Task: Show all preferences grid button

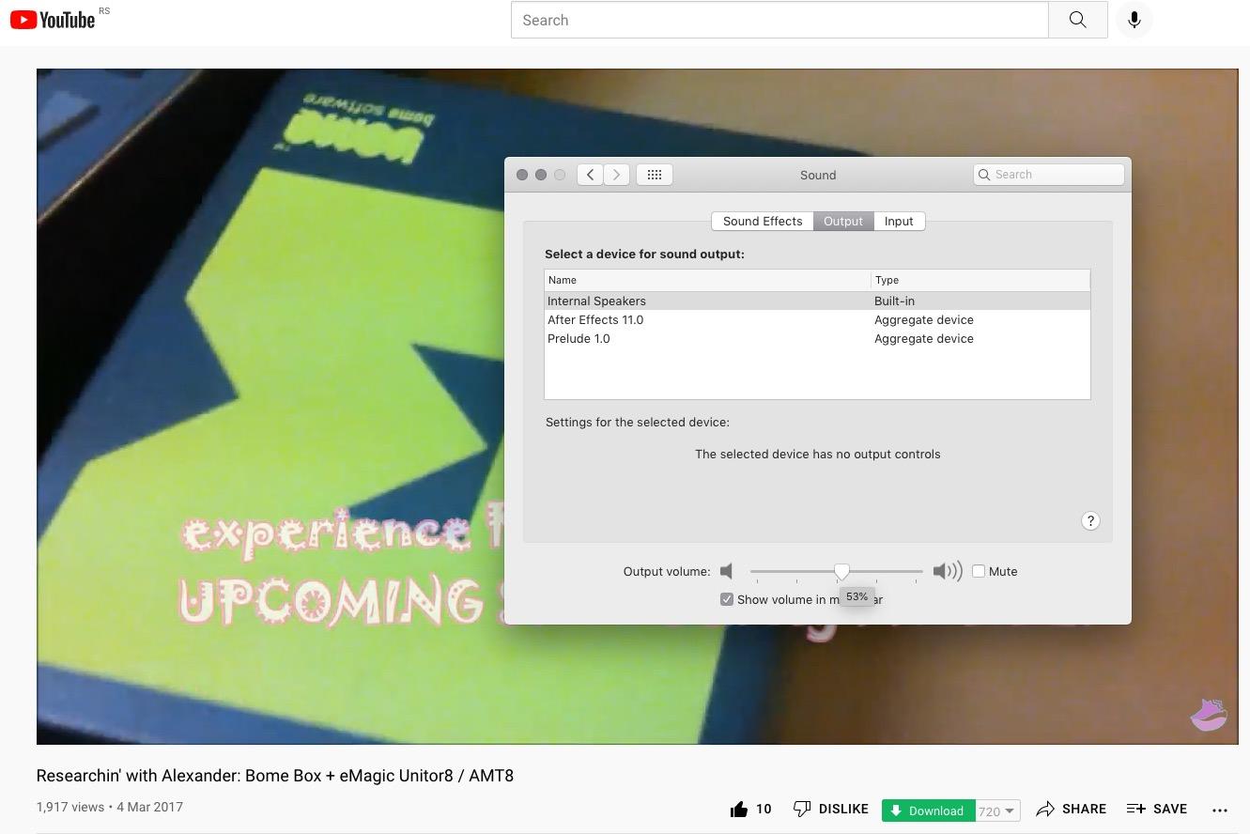Action: tap(655, 175)
